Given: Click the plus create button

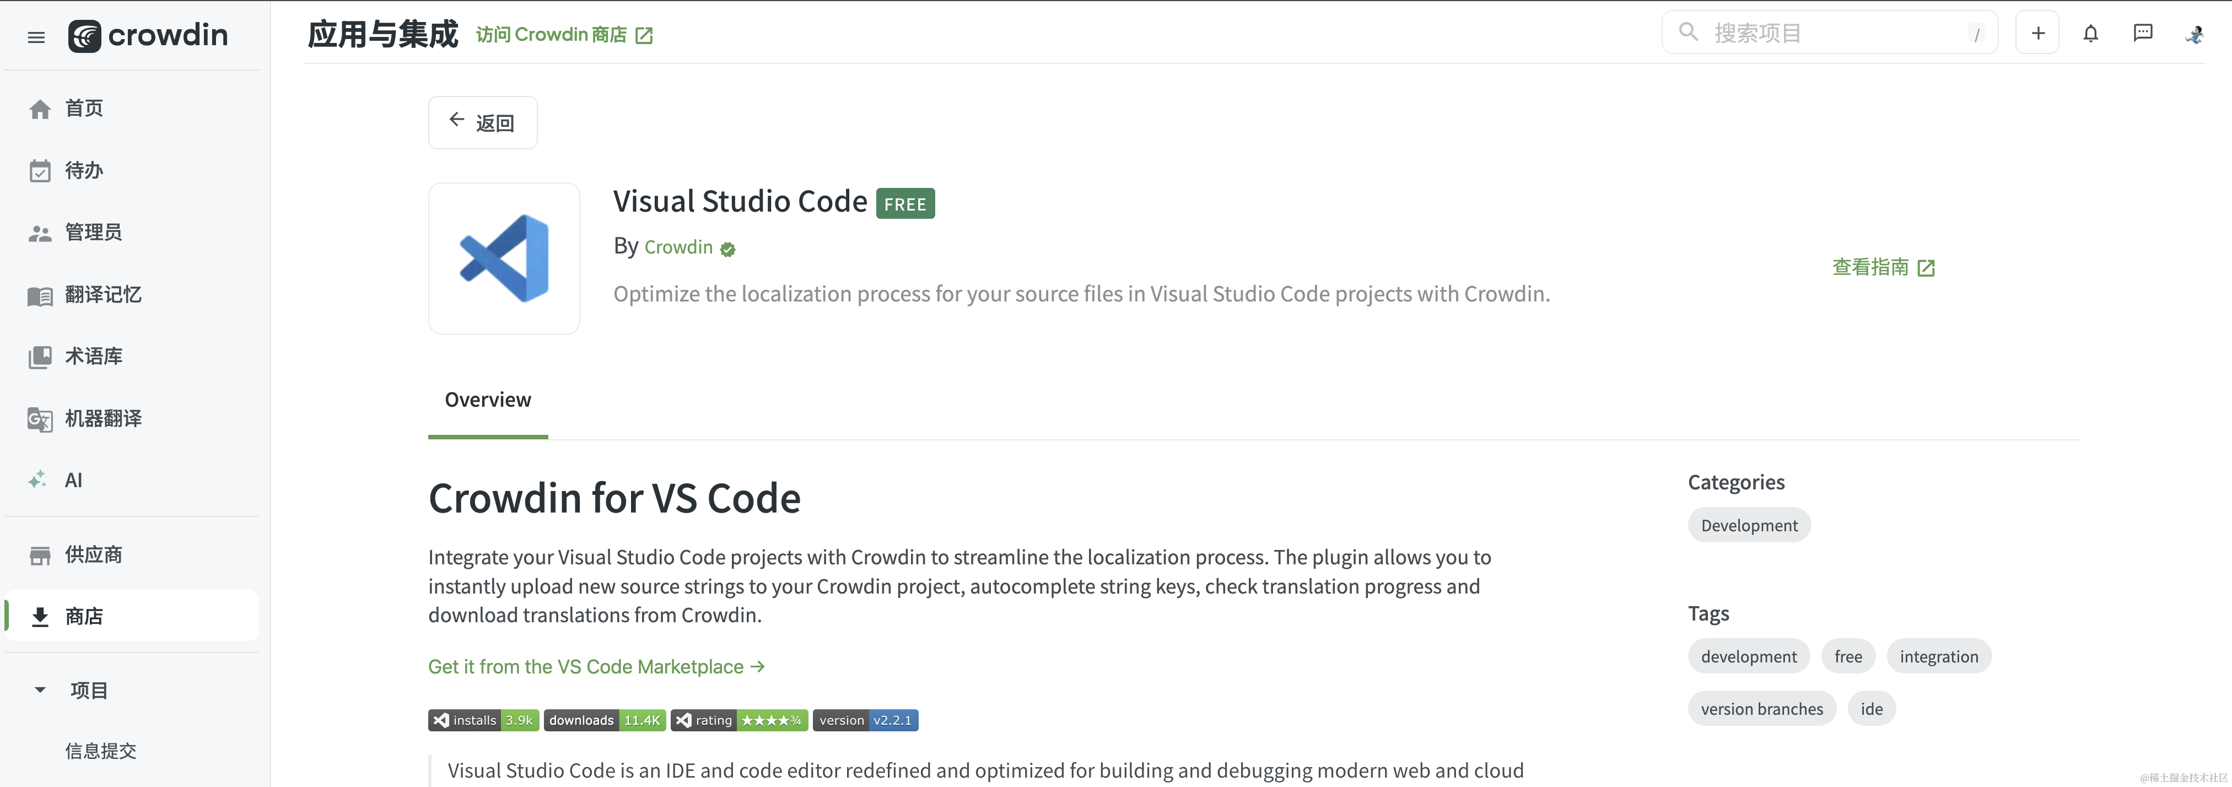Looking at the screenshot, I should (2037, 34).
